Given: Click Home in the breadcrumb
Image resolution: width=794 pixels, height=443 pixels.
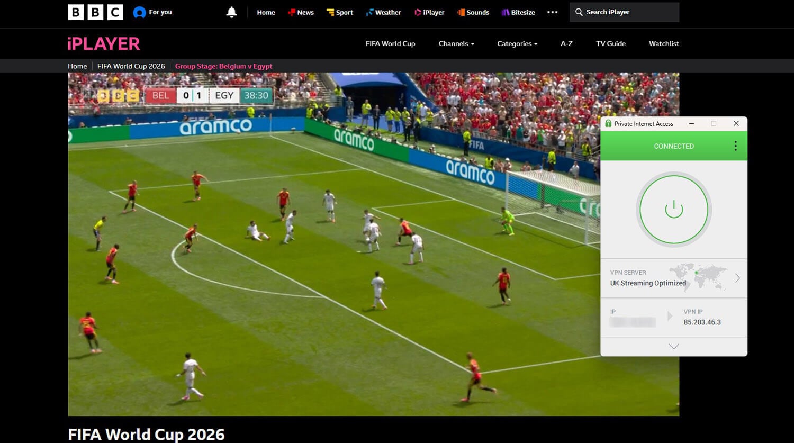Looking at the screenshot, I should 77,66.
